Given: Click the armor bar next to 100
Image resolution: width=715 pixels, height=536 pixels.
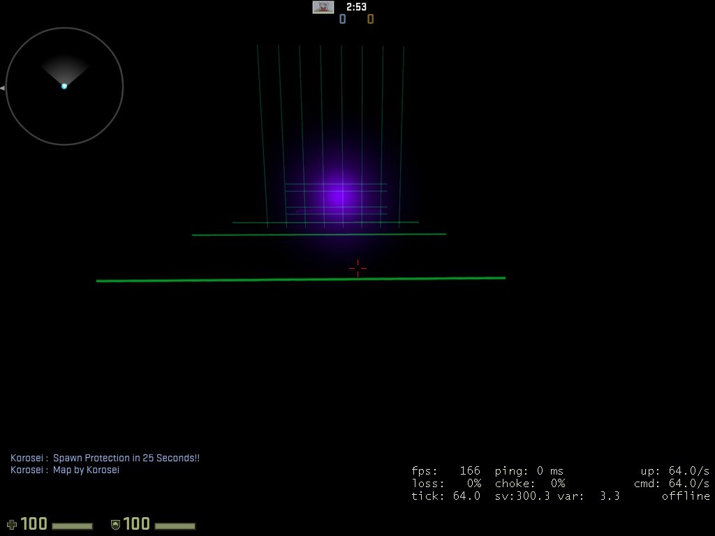Looking at the screenshot, I should pyautogui.click(x=175, y=526).
